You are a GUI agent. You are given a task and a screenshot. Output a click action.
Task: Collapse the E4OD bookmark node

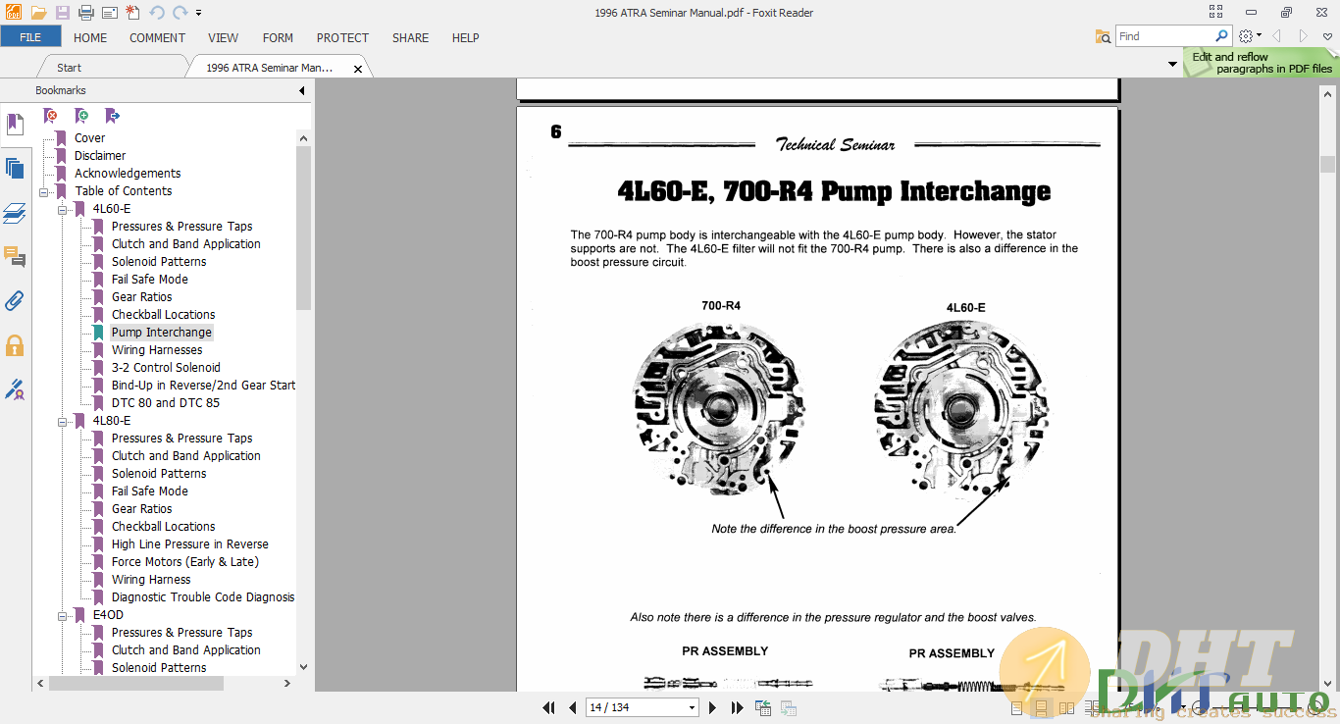[x=63, y=615]
